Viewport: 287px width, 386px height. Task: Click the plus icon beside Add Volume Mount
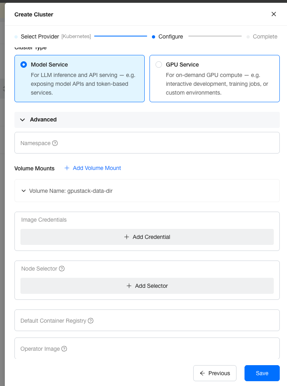[x=67, y=168]
